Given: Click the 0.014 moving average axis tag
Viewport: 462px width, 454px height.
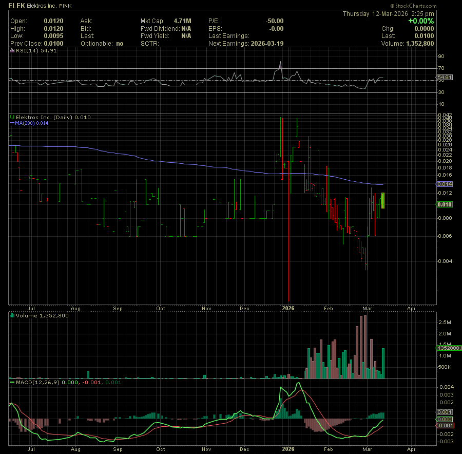Looking at the screenshot, I should click(x=445, y=184).
